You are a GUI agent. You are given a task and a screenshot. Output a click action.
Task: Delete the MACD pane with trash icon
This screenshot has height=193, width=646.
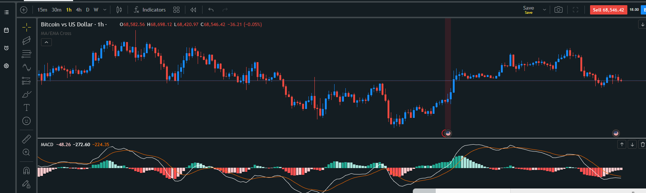(642, 144)
